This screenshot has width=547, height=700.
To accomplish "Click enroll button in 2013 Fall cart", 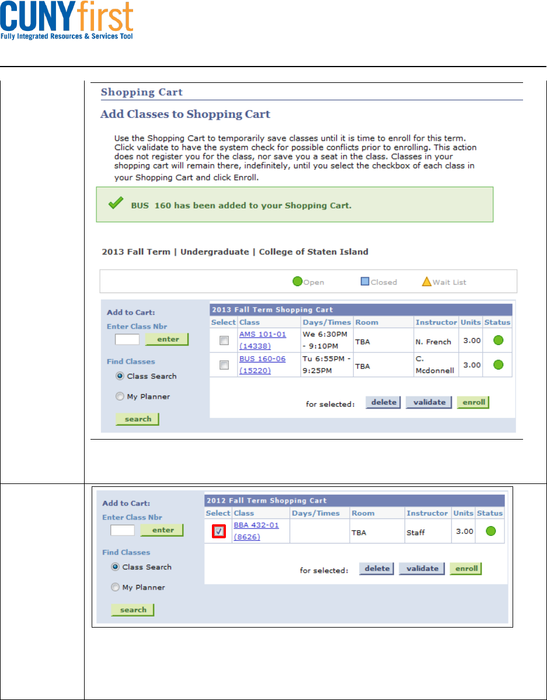I will tap(473, 402).
